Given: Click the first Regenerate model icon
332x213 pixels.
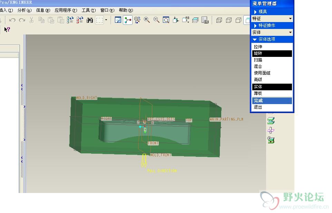Looking at the screenshot, I should pyautogui.click(x=70, y=20).
